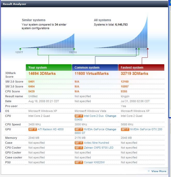This screenshot has height=177, width=171.
Task: Click the Untitled result name
Action: click(33, 96)
